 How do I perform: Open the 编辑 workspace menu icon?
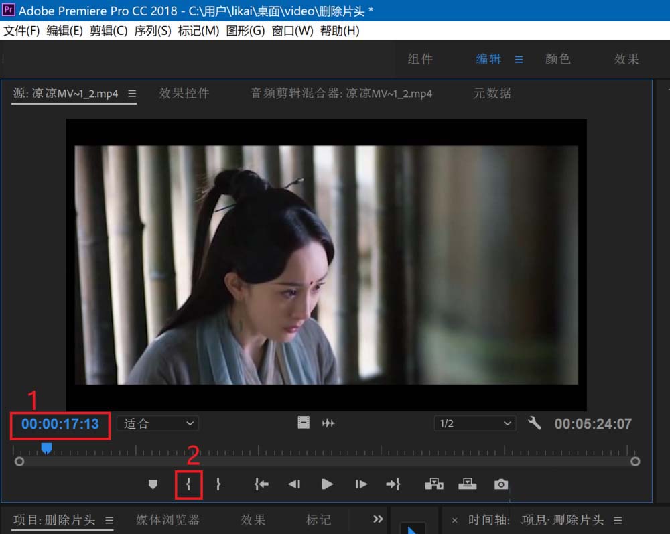[519, 60]
